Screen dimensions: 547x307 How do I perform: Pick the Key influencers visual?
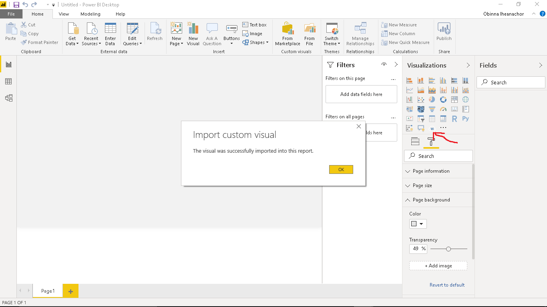coord(409,128)
